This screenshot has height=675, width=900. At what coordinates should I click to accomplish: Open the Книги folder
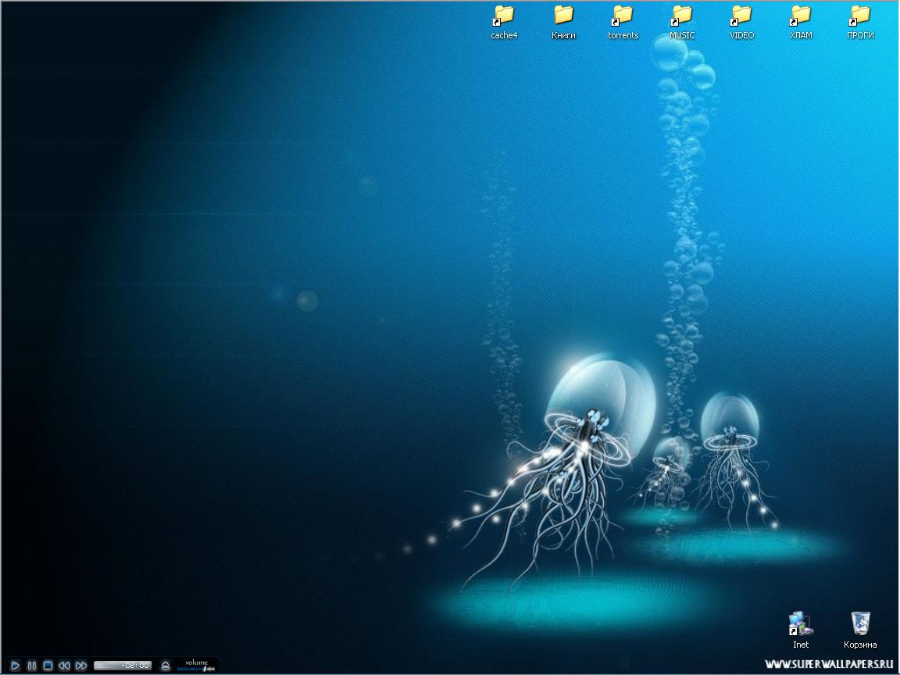(563, 16)
